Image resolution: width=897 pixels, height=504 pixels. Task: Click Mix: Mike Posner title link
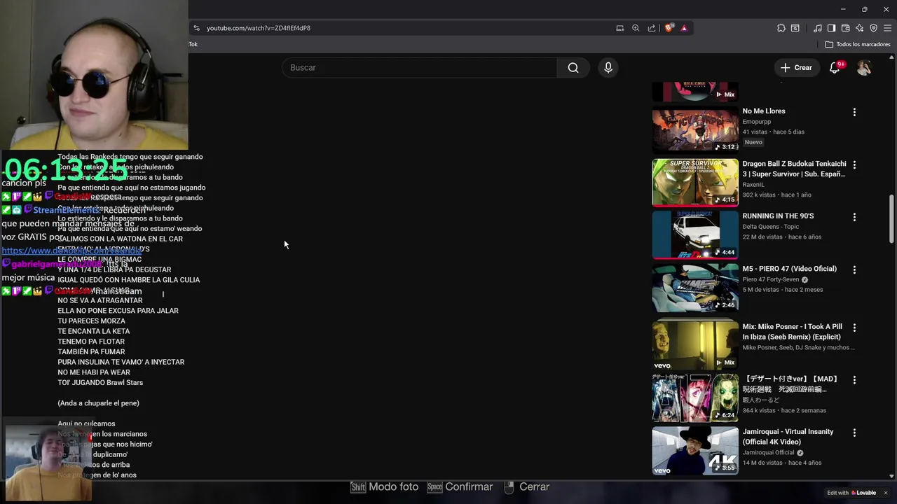click(792, 332)
